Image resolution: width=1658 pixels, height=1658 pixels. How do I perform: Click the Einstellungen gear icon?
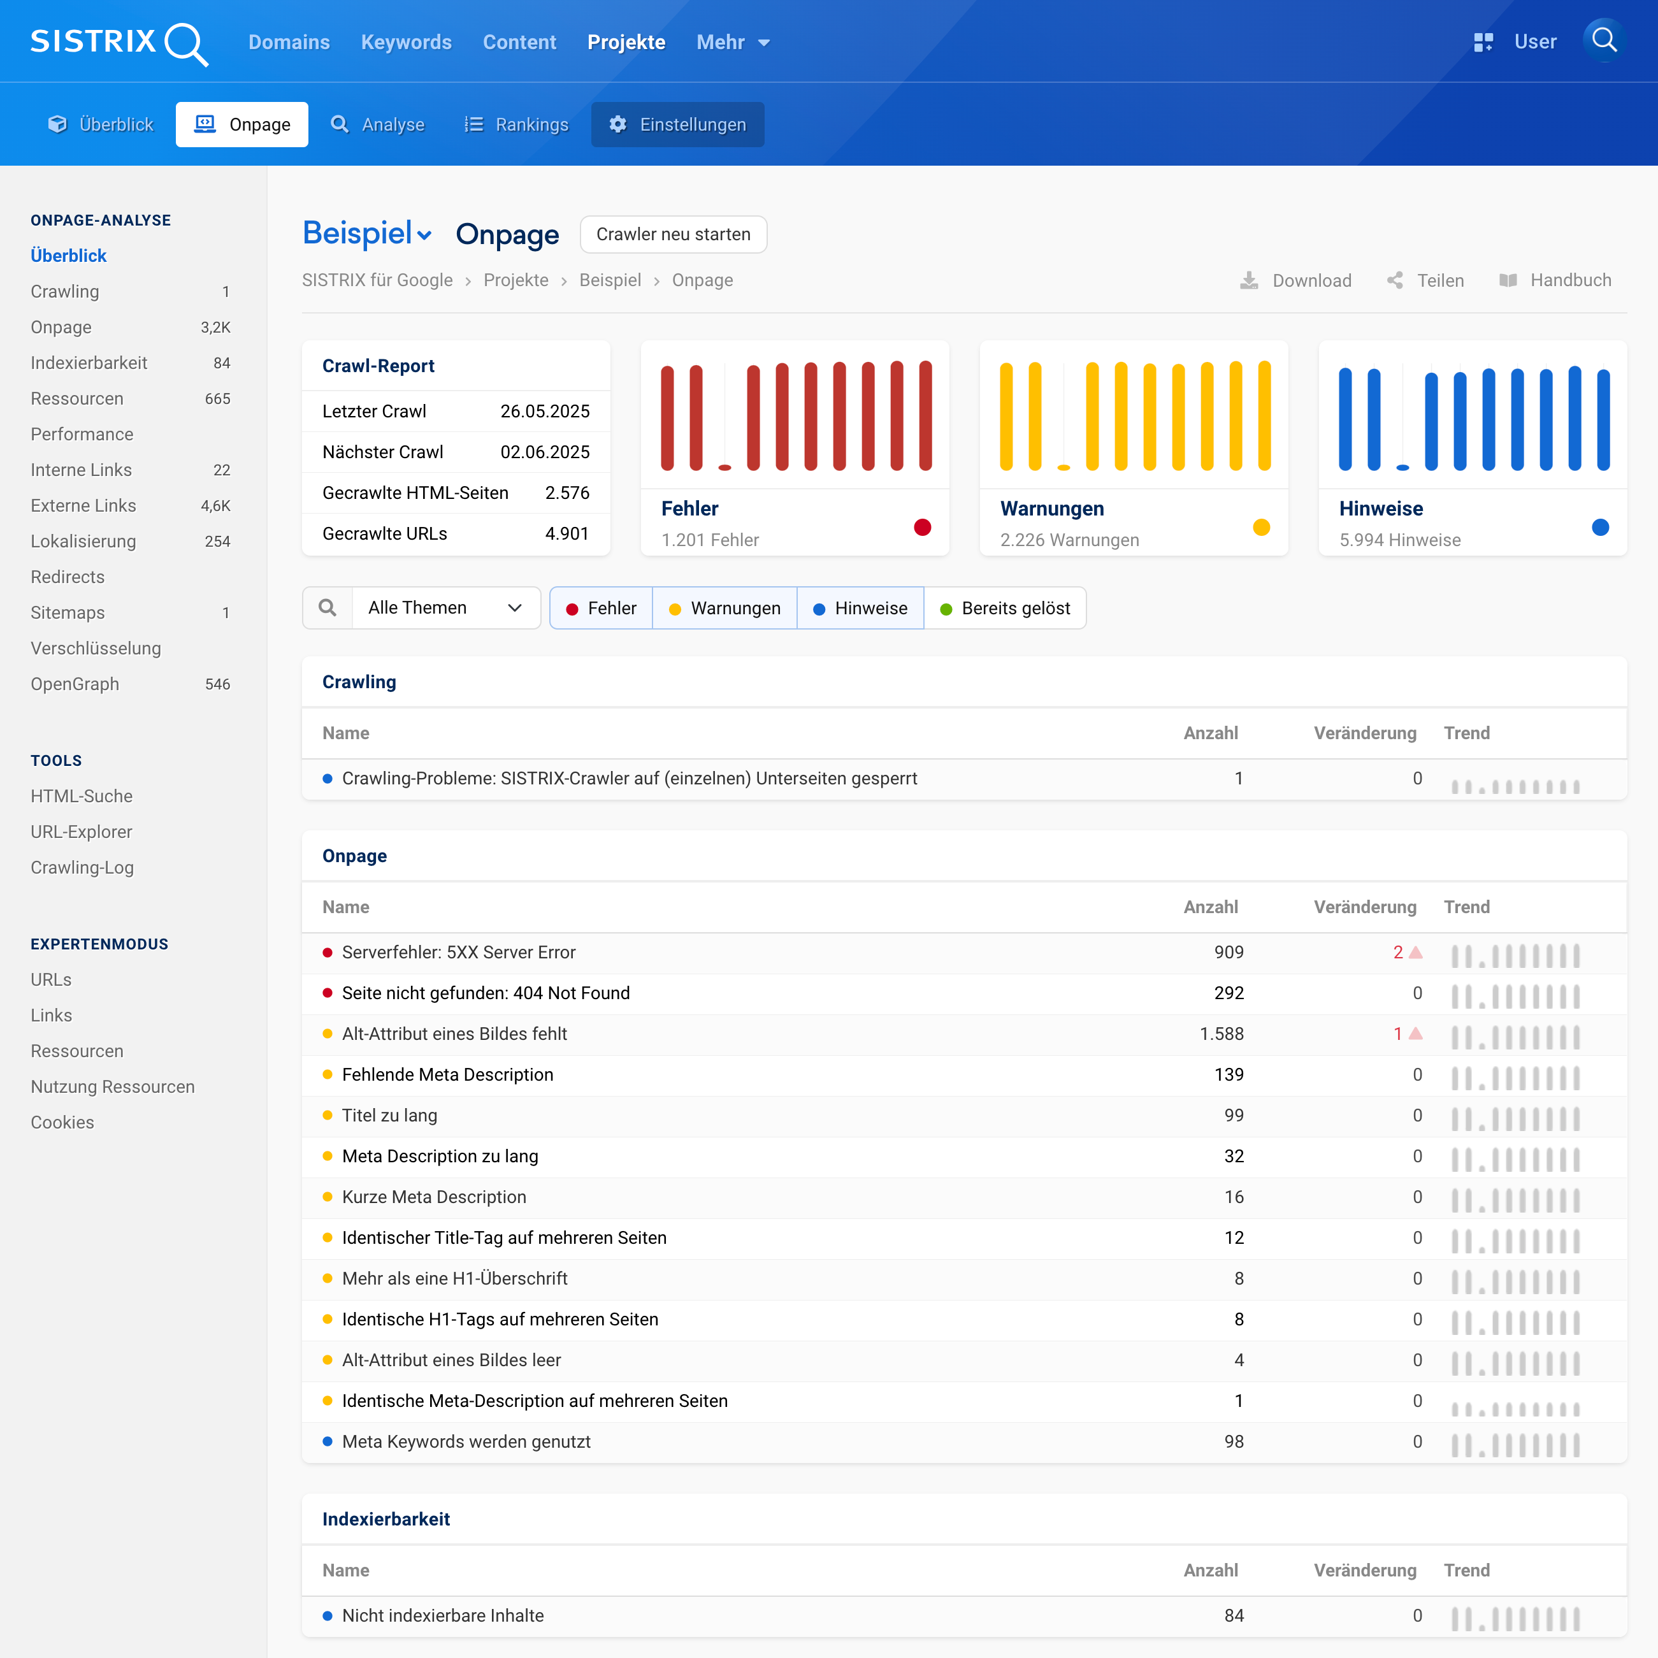[x=618, y=124]
